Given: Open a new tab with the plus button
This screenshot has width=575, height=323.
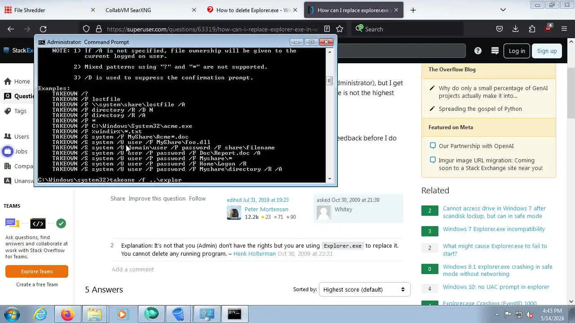Looking at the screenshot, I should point(413,10).
